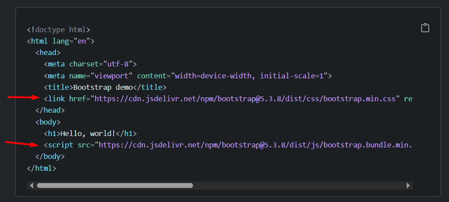
Task: Click the bootstrap.min.css URL in link tag
Action: tap(245, 99)
